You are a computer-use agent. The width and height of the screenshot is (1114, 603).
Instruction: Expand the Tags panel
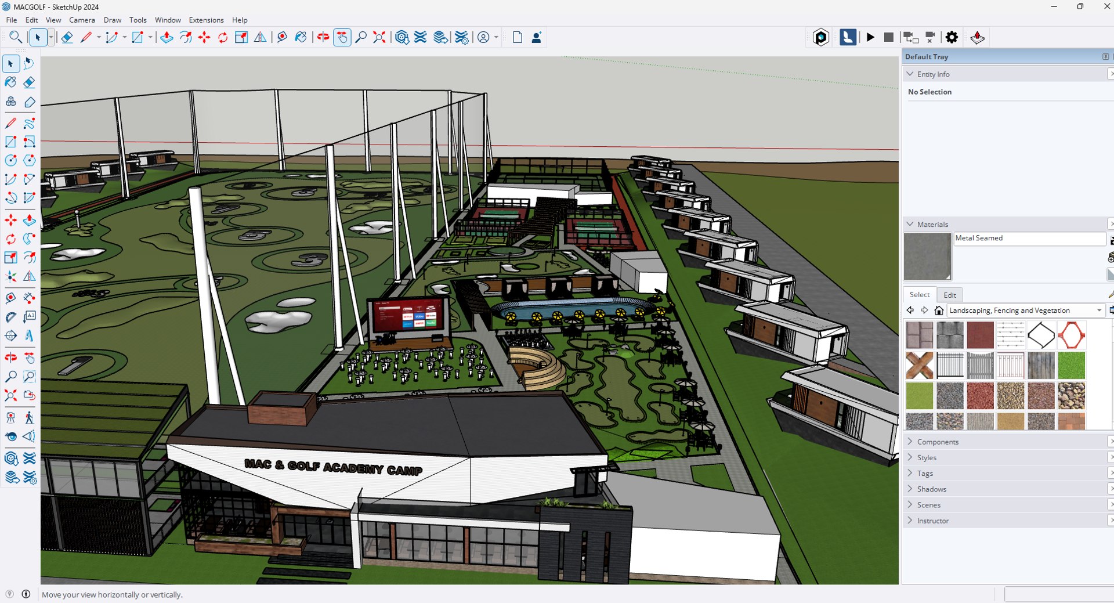tap(910, 473)
